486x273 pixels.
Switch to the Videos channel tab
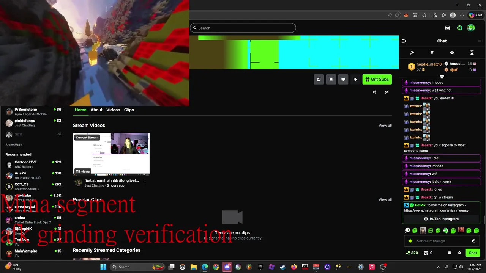click(113, 110)
